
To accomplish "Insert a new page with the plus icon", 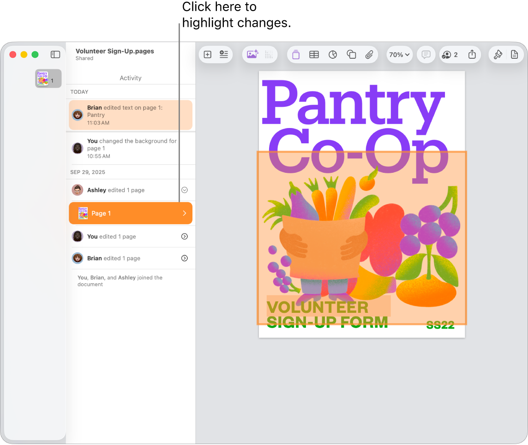I will click(x=207, y=55).
